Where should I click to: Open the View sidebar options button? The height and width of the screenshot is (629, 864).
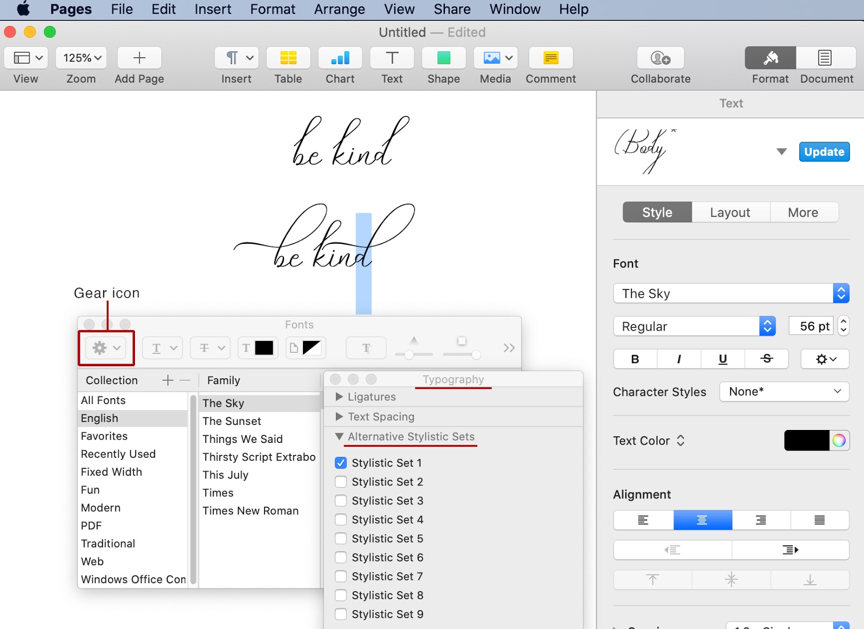coord(26,58)
